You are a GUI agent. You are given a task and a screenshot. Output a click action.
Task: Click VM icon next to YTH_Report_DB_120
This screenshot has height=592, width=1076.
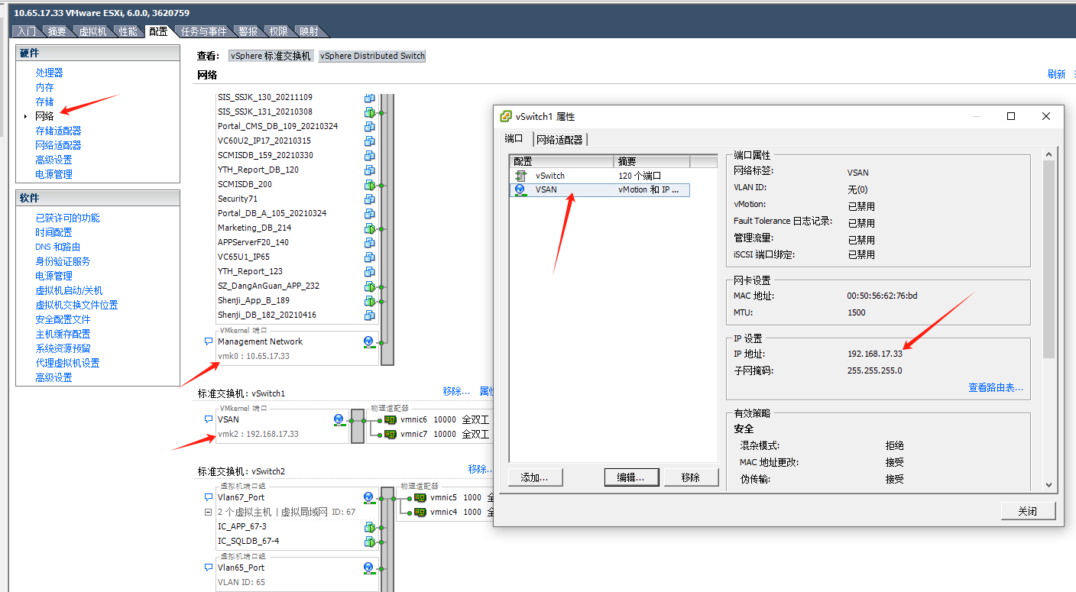pyautogui.click(x=370, y=170)
